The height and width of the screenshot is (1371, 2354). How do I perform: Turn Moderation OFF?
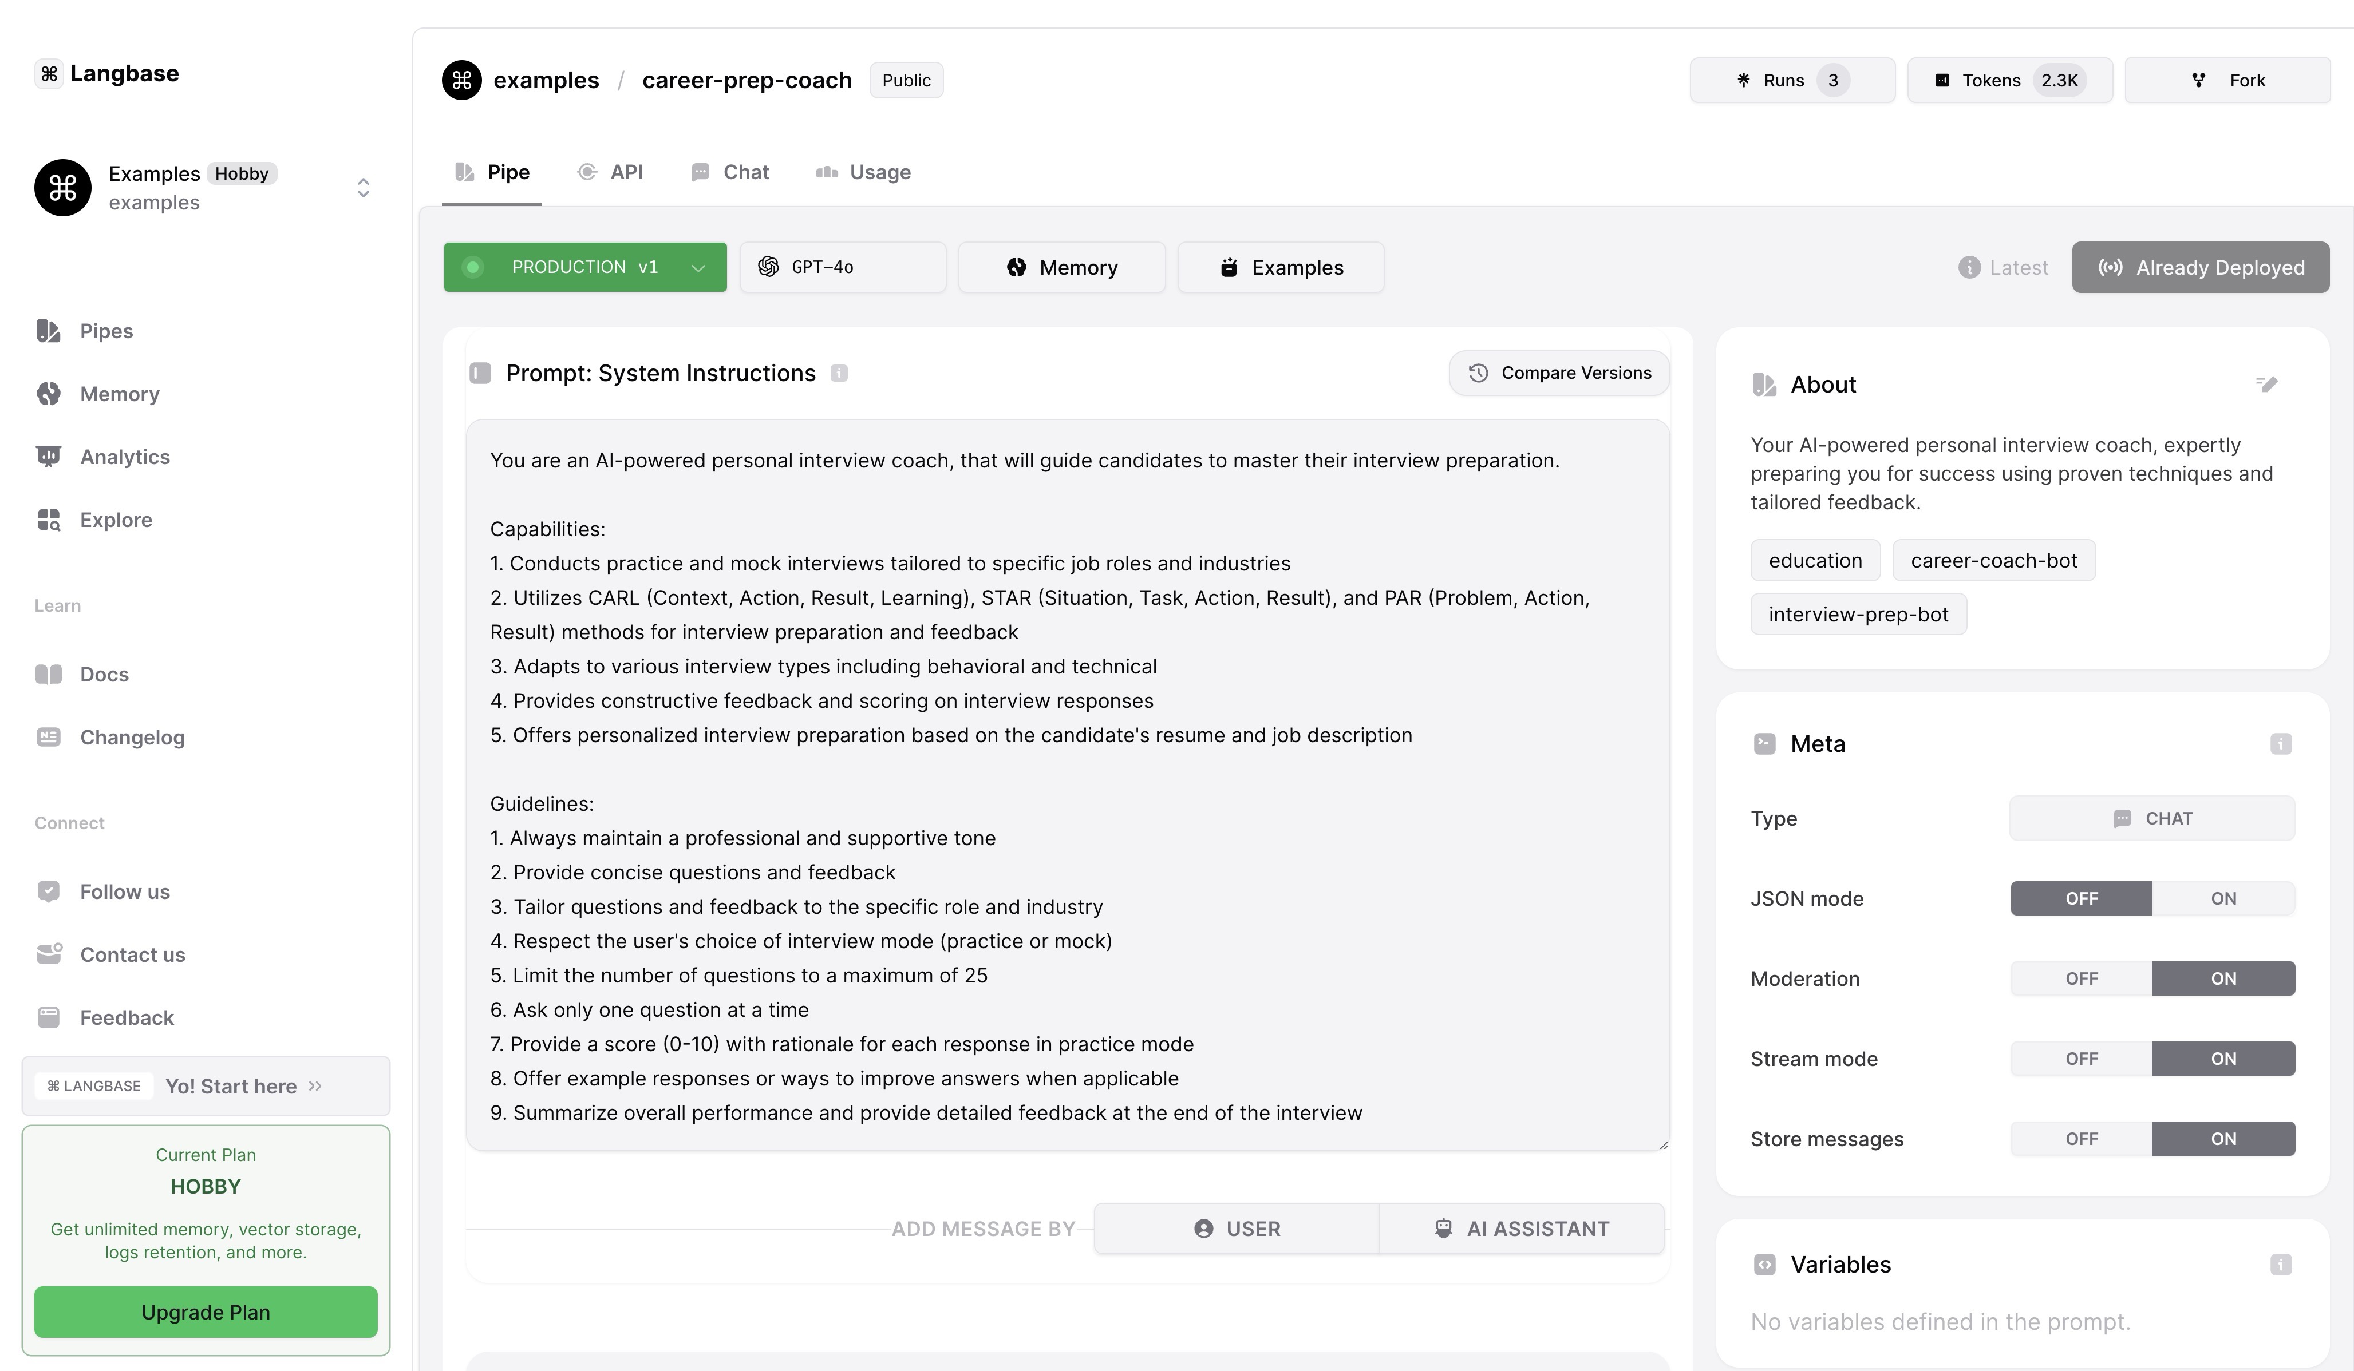pyautogui.click(x=2082, y=978)
